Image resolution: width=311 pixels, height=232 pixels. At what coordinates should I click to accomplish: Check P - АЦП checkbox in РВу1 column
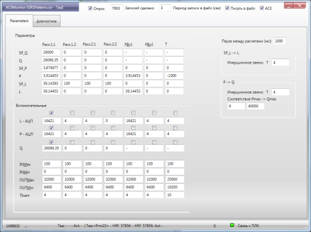[134, 128]
